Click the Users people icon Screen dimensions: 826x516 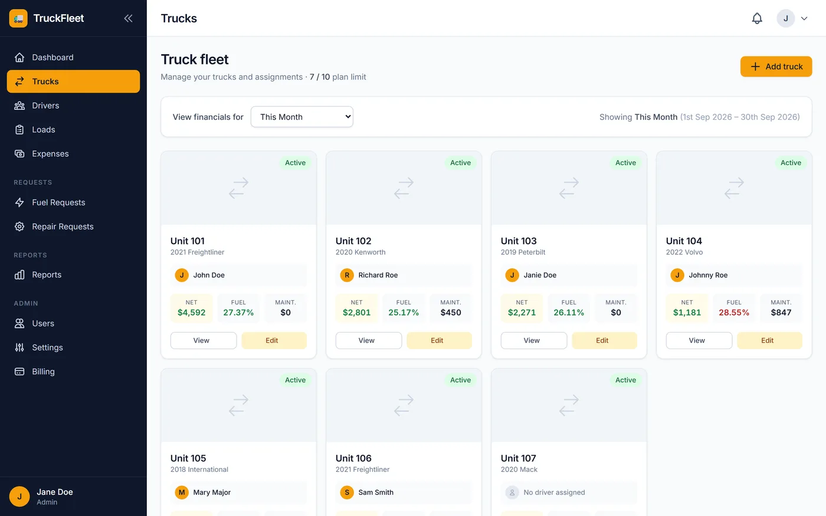[x=19, y=323]
